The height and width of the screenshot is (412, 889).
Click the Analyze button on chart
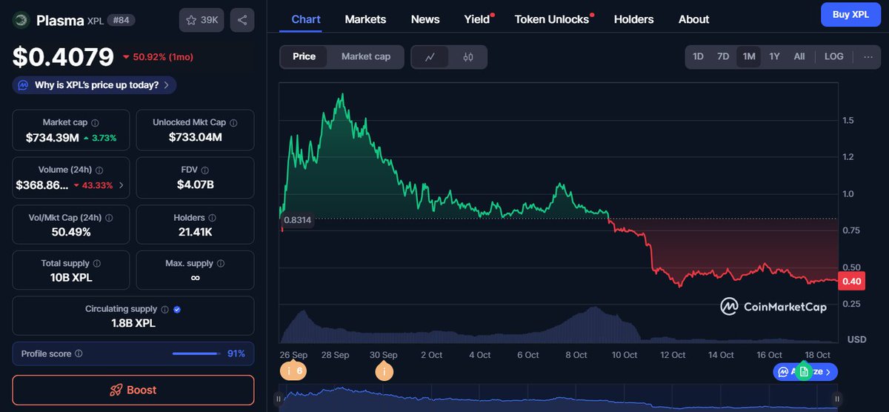click(805, 371)
